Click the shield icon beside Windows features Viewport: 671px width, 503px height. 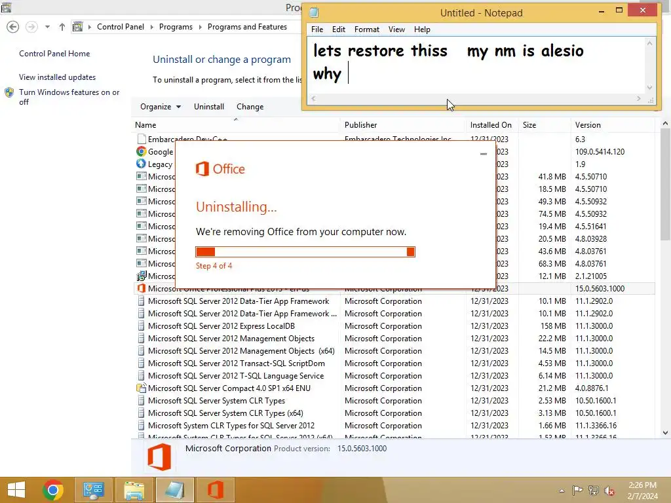click(x=9, y=92)
